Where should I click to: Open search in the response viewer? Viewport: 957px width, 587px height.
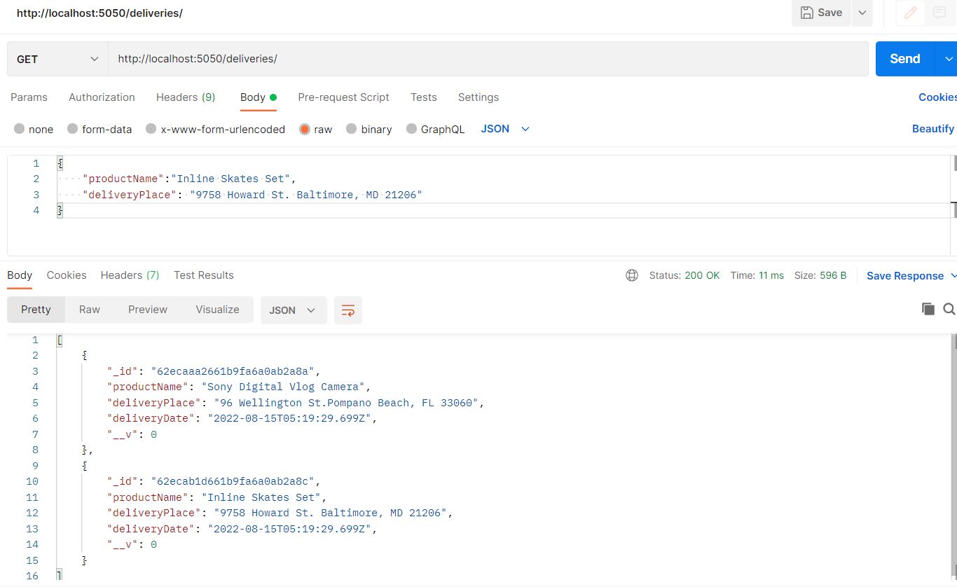pos(950,309)
